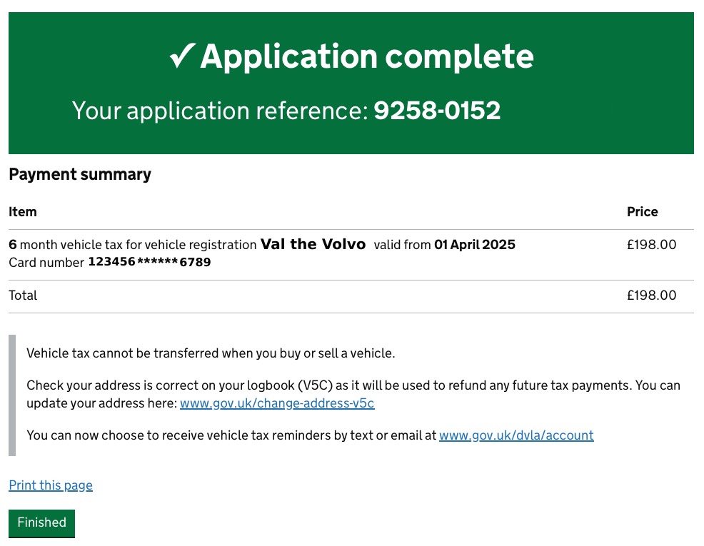704x546 pixels.
Task: Click the valid from date 01 April 2025
Action: coord(474,245)
